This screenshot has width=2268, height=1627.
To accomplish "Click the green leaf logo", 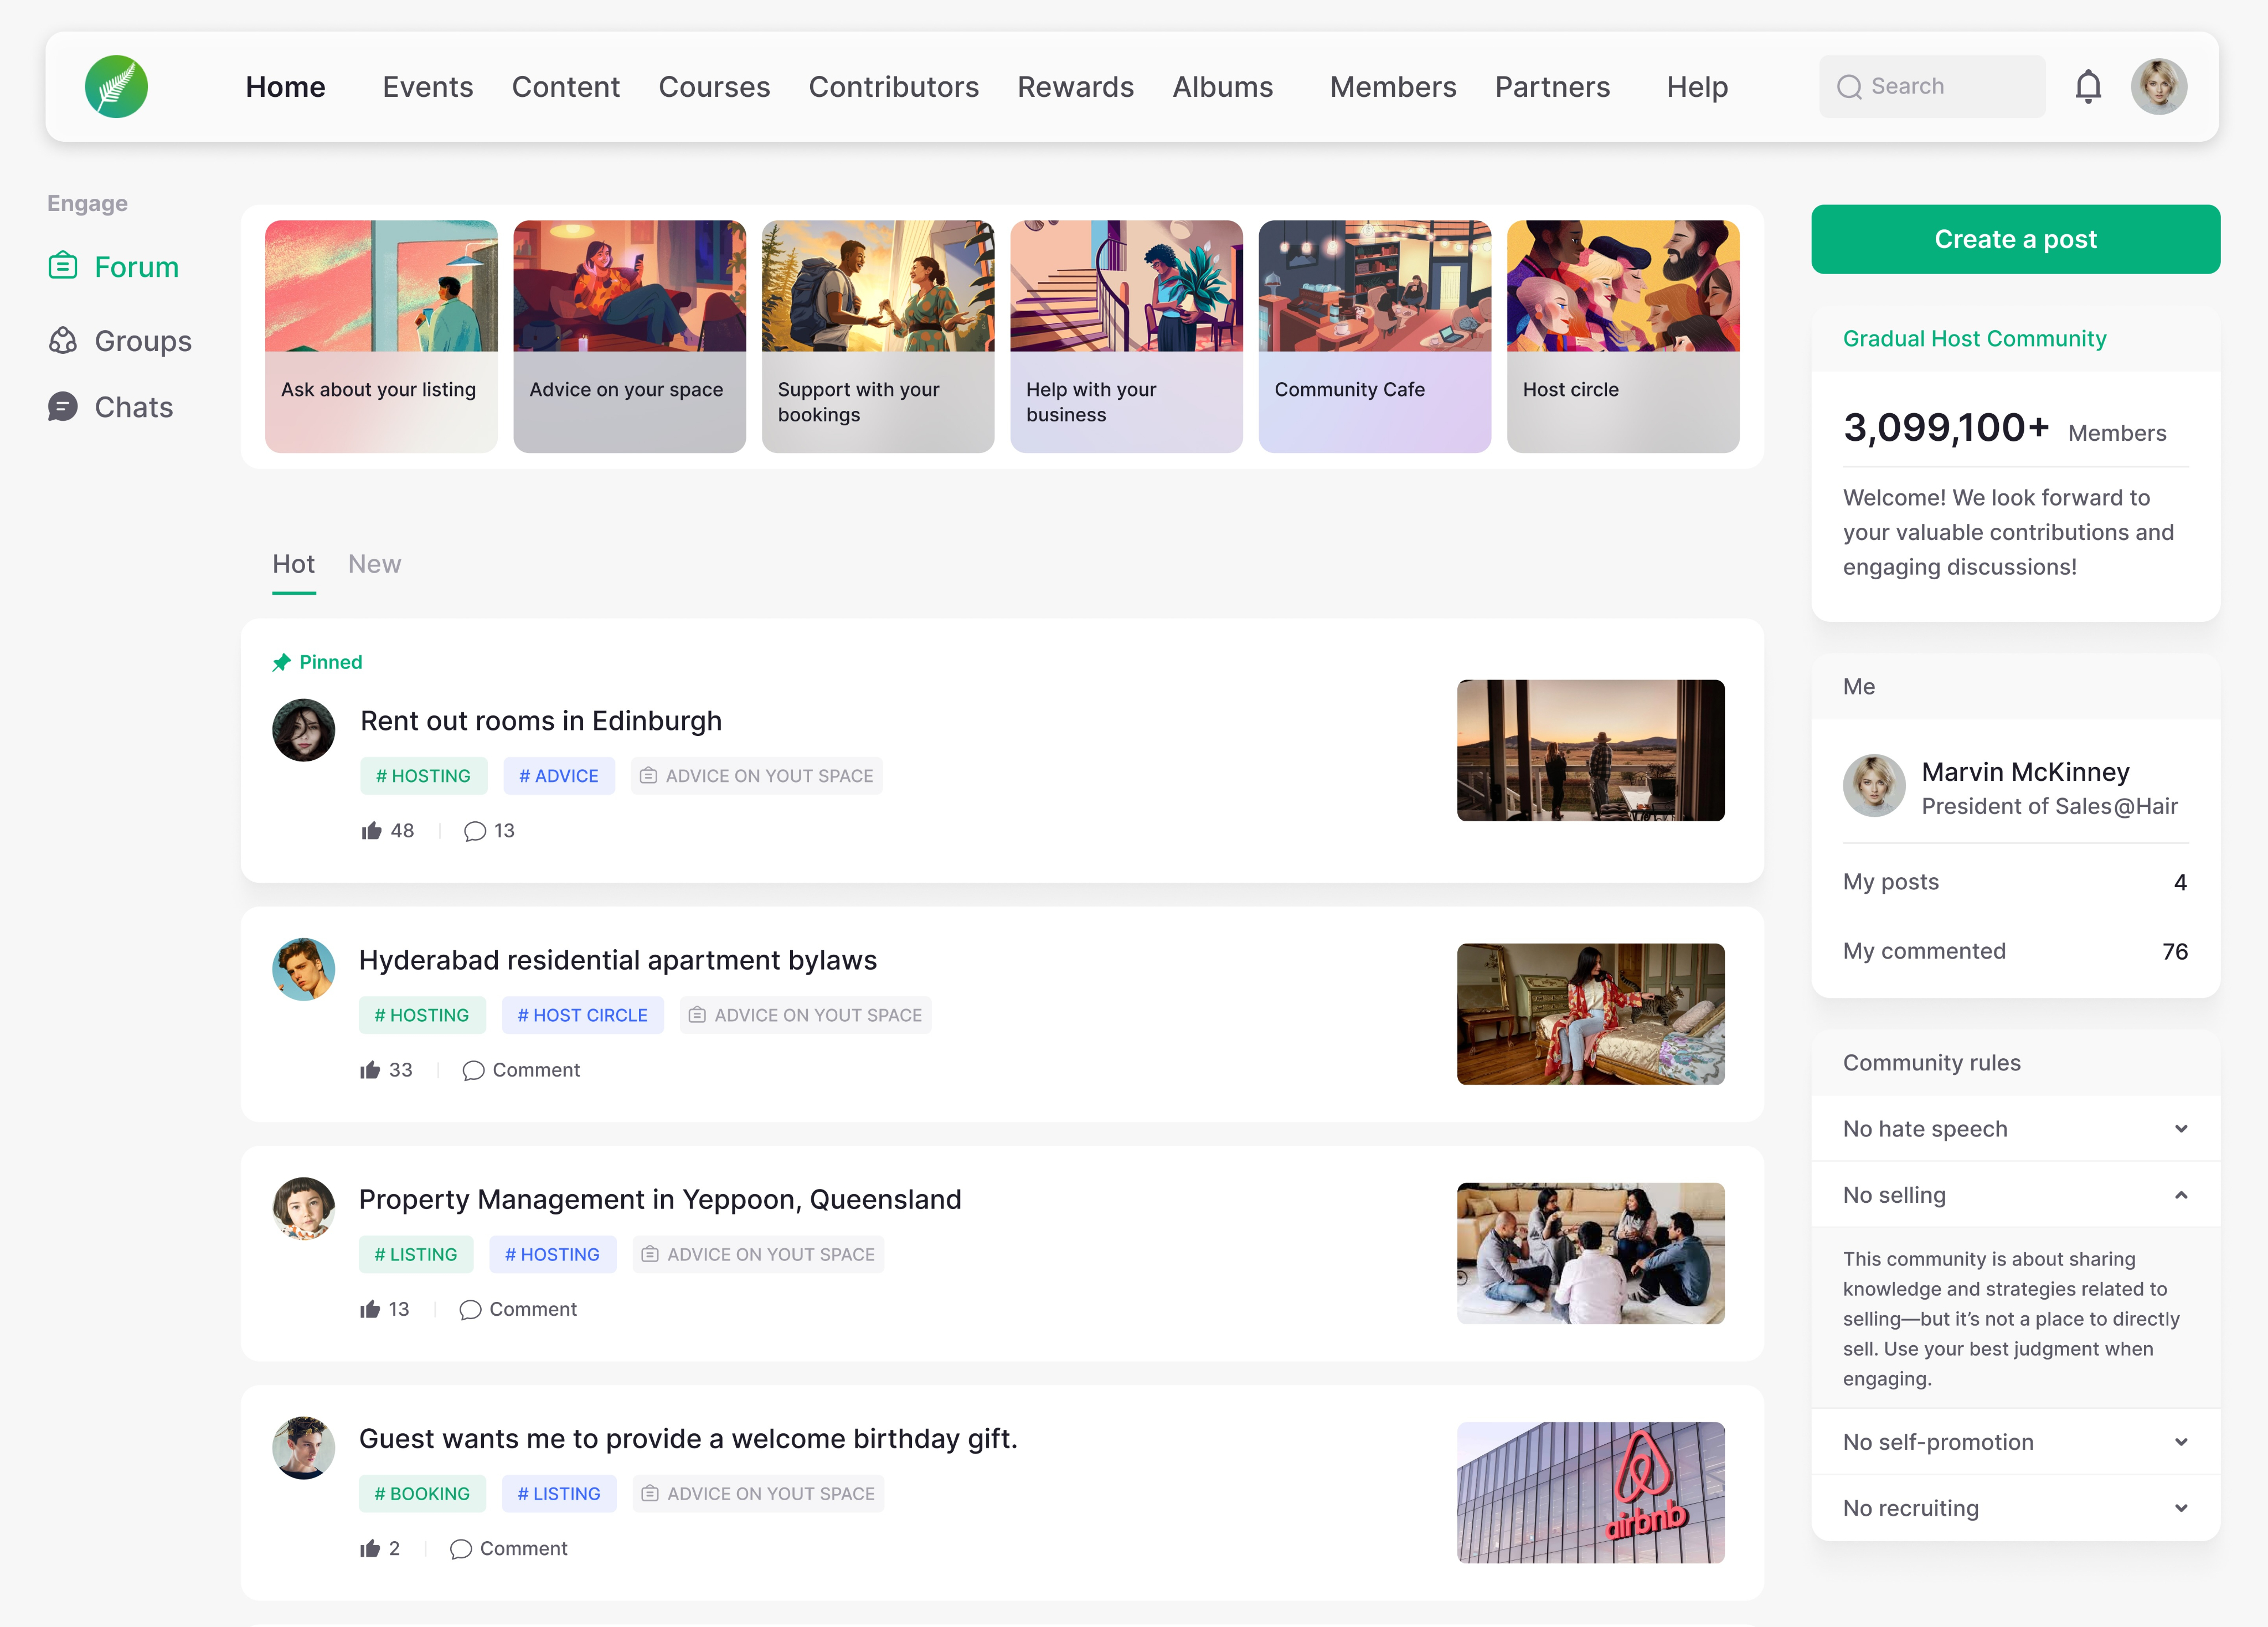I will pyautogui.click(x=116, y=87).
